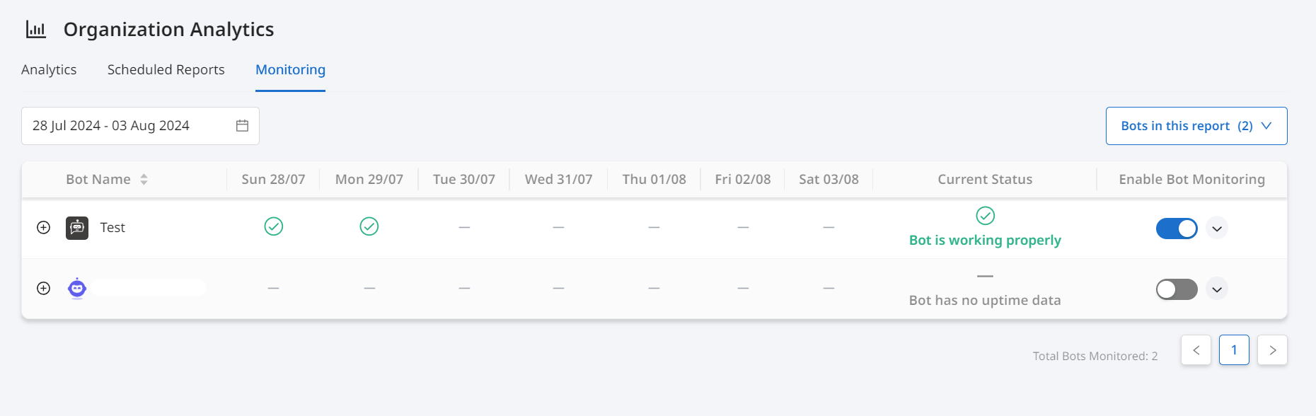
Task: Go to the previous page
Action: click(x=1196, y=350)
